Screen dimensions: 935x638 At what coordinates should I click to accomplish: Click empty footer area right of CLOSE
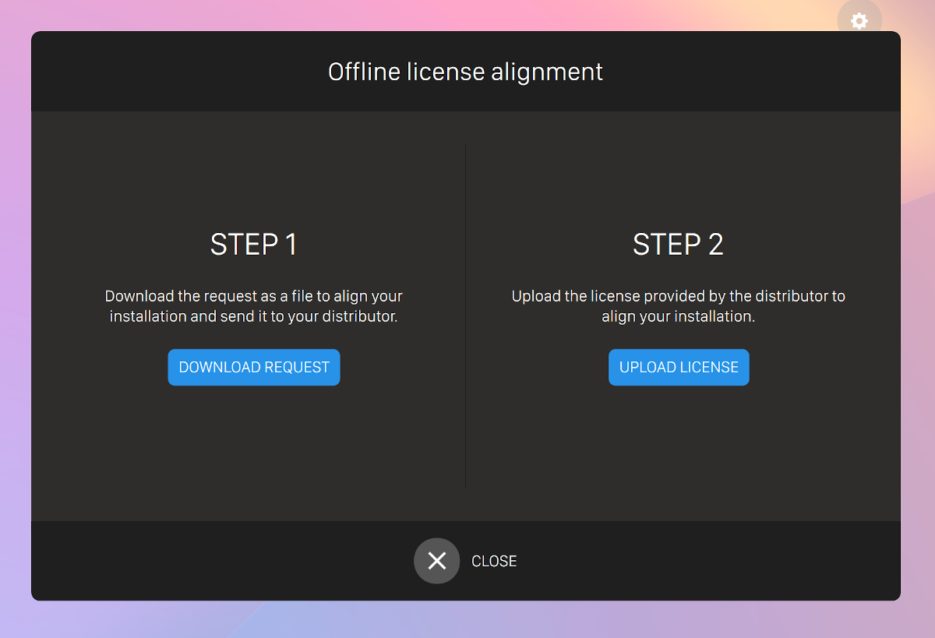click(x=701, y=561)
